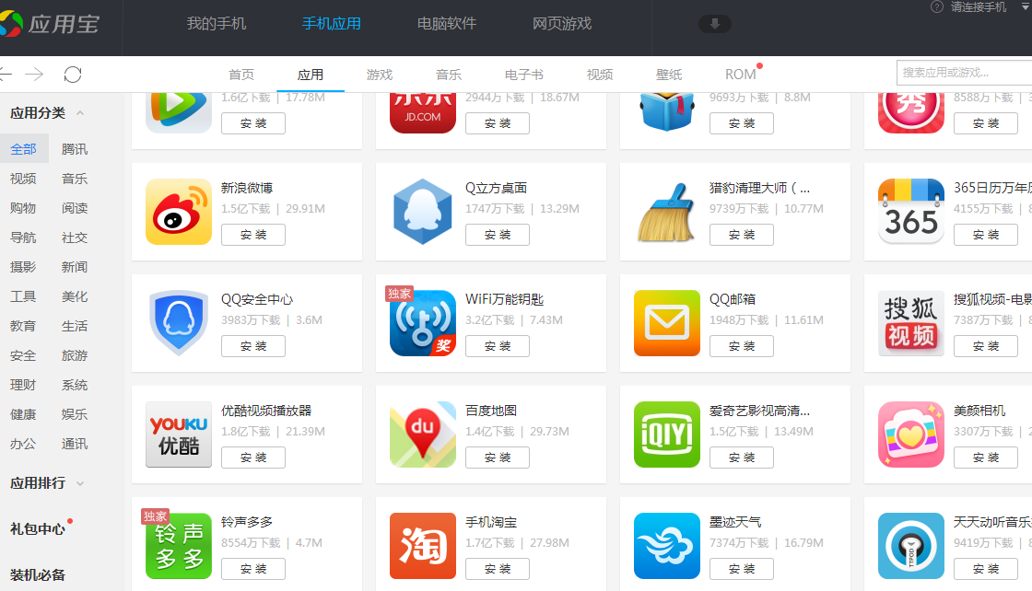
Task: Go forward with the arrow icon
Action: (34, 75)
